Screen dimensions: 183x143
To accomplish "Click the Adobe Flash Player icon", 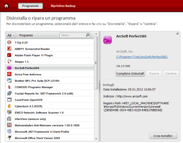I will tap(9, 55).
